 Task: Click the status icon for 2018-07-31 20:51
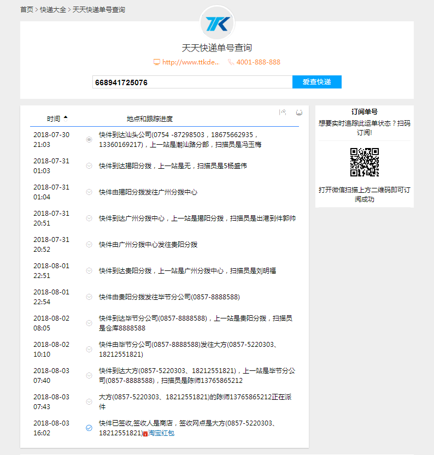(89, 218)
